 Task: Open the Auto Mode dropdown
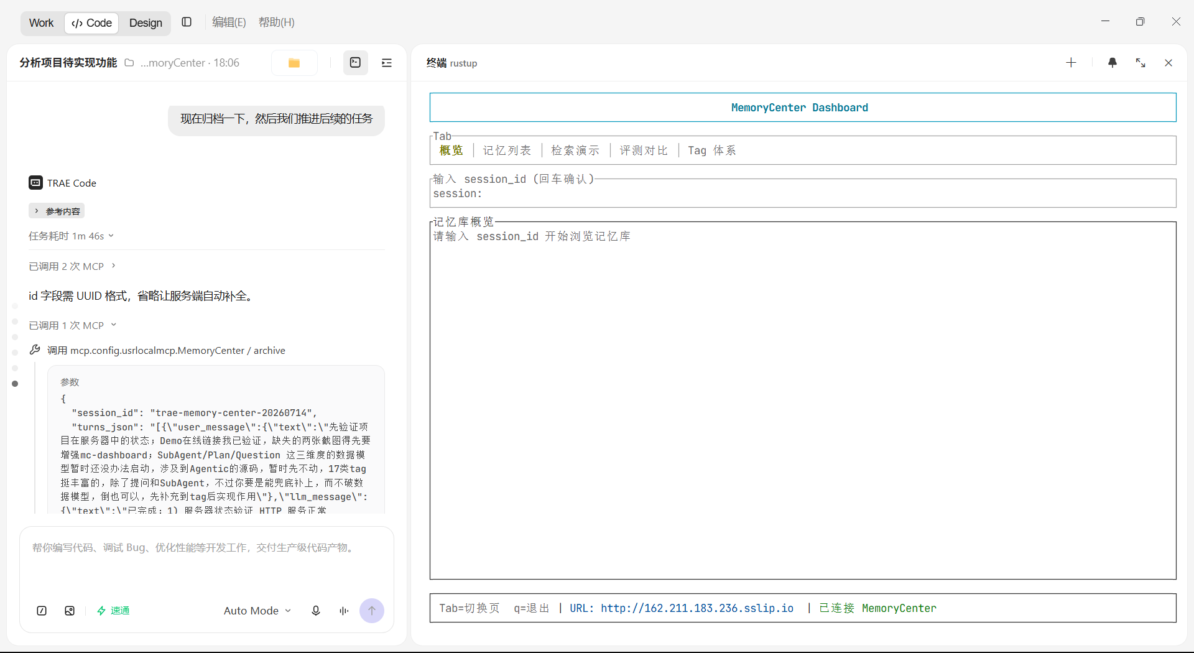pos(257,611)
